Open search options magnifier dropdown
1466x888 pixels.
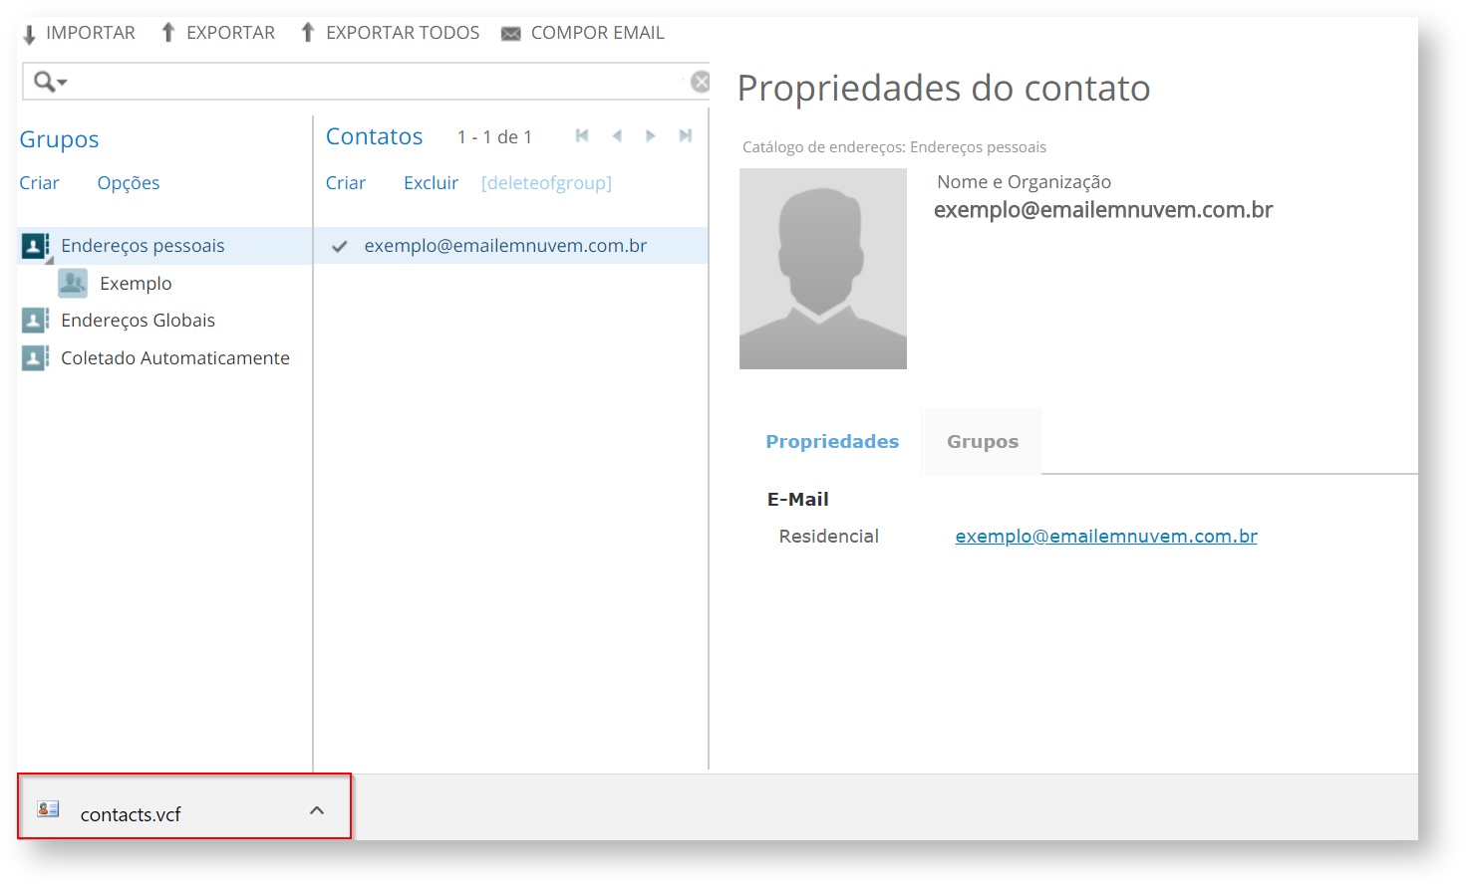[x=49, y=82]
